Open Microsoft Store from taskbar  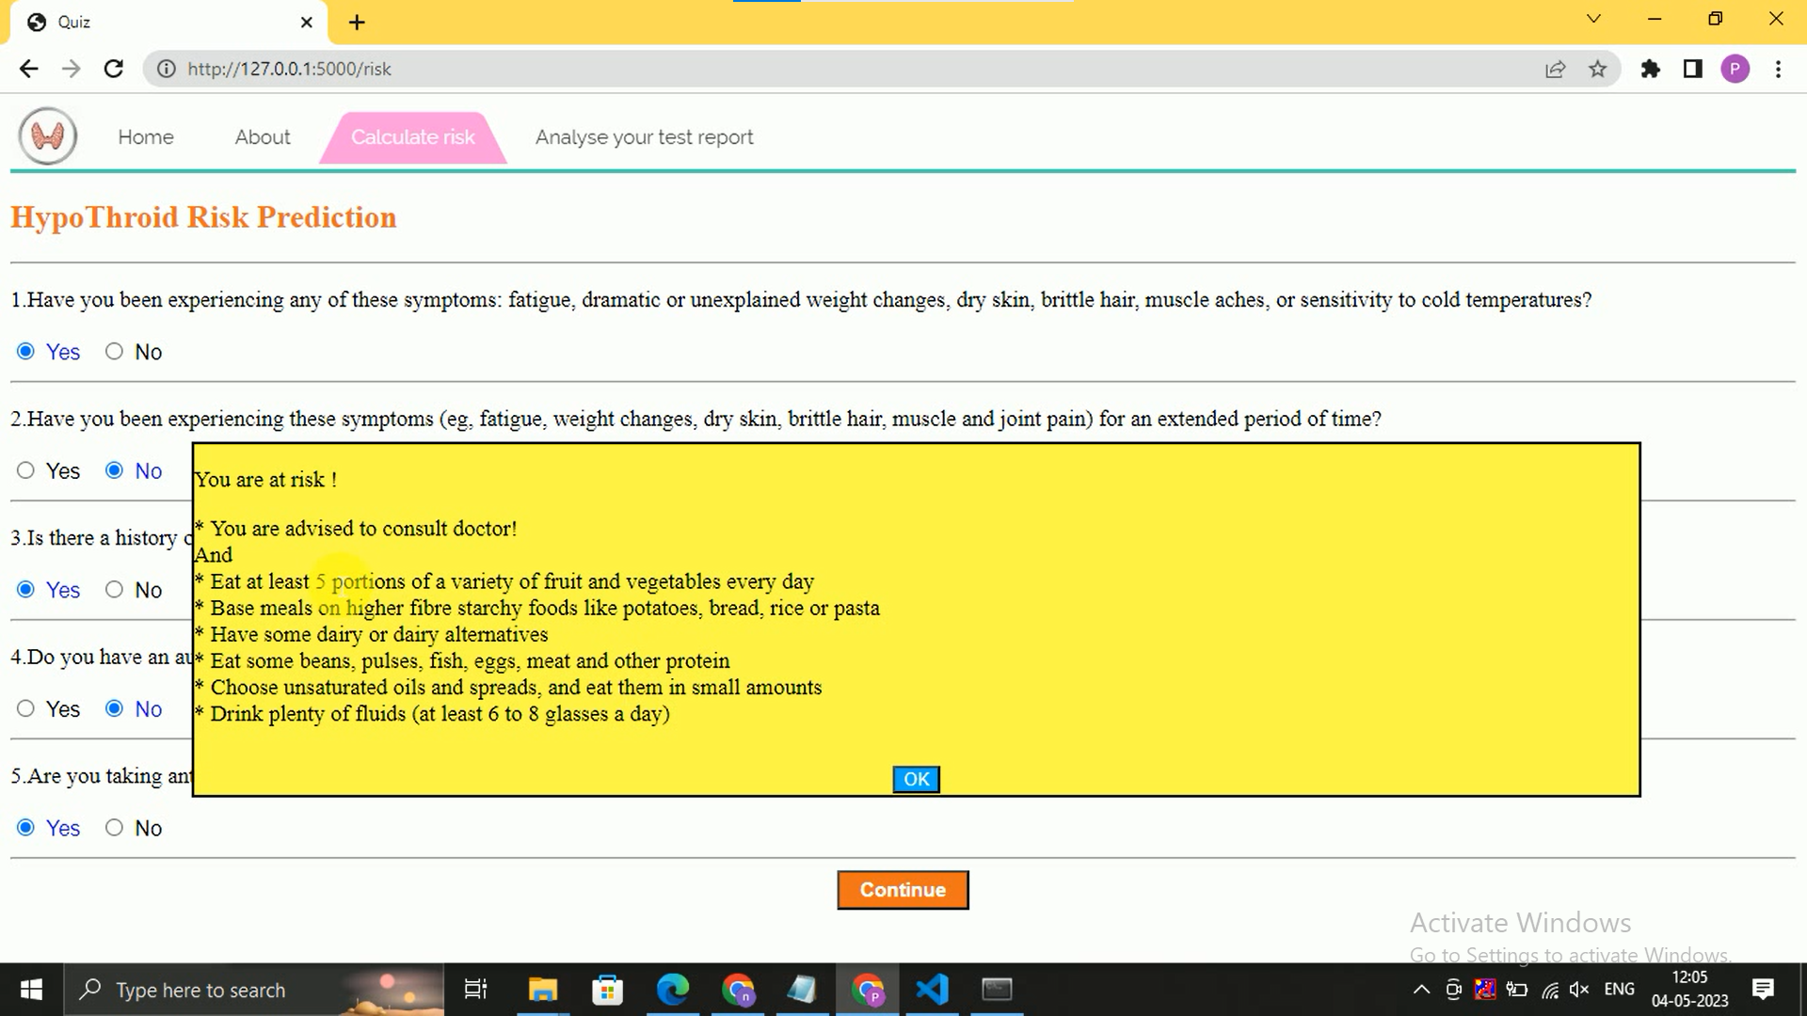(607, 990)
